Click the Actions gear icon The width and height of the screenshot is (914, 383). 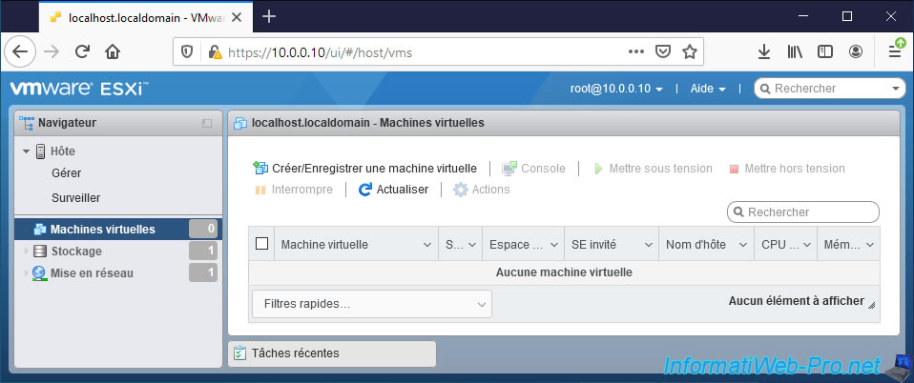(461, 190)
